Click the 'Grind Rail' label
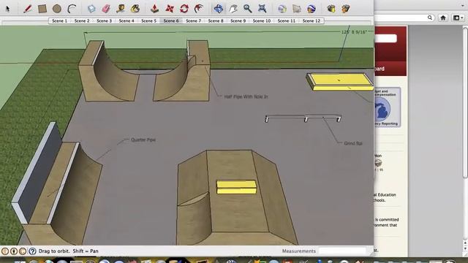Image resolution: width=468 pixels, height=263 pixels. [x=353, y=143]
